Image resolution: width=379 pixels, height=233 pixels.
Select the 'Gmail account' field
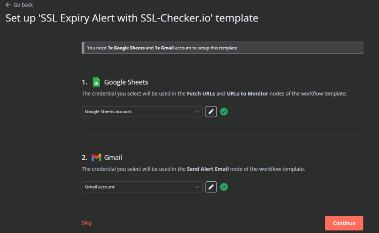142,187
